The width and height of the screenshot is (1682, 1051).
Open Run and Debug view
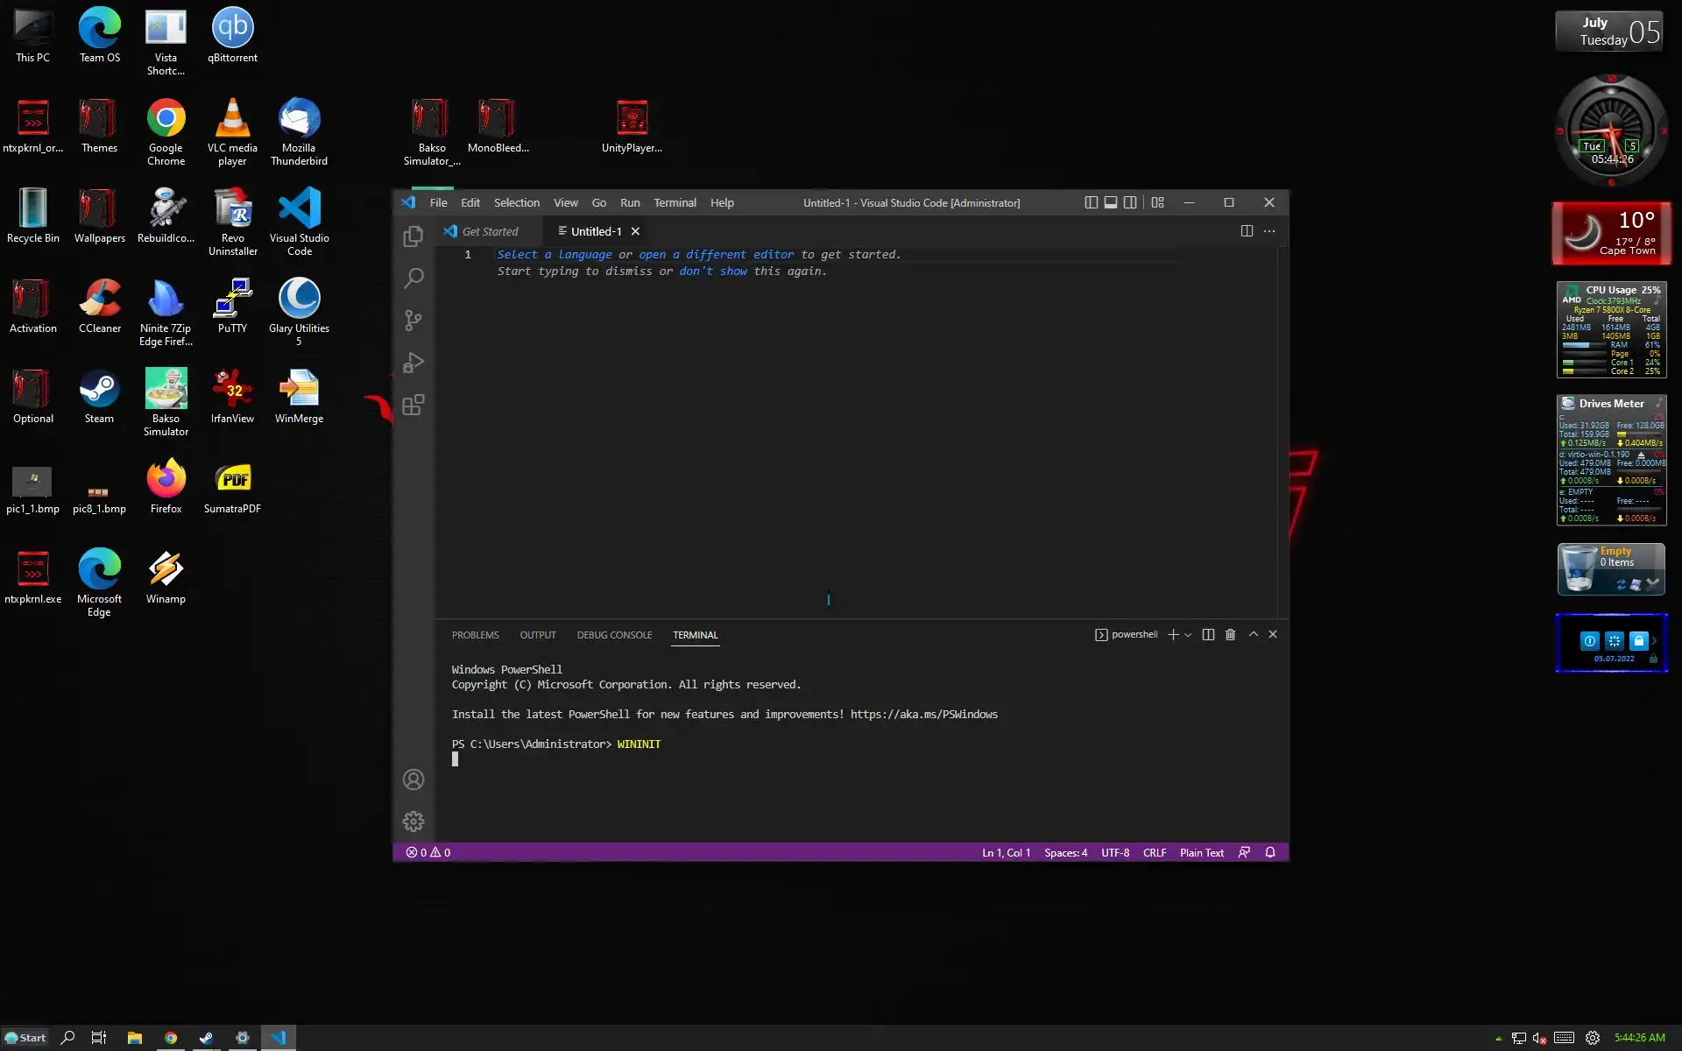pyautogui.click(x=413, y=363)
